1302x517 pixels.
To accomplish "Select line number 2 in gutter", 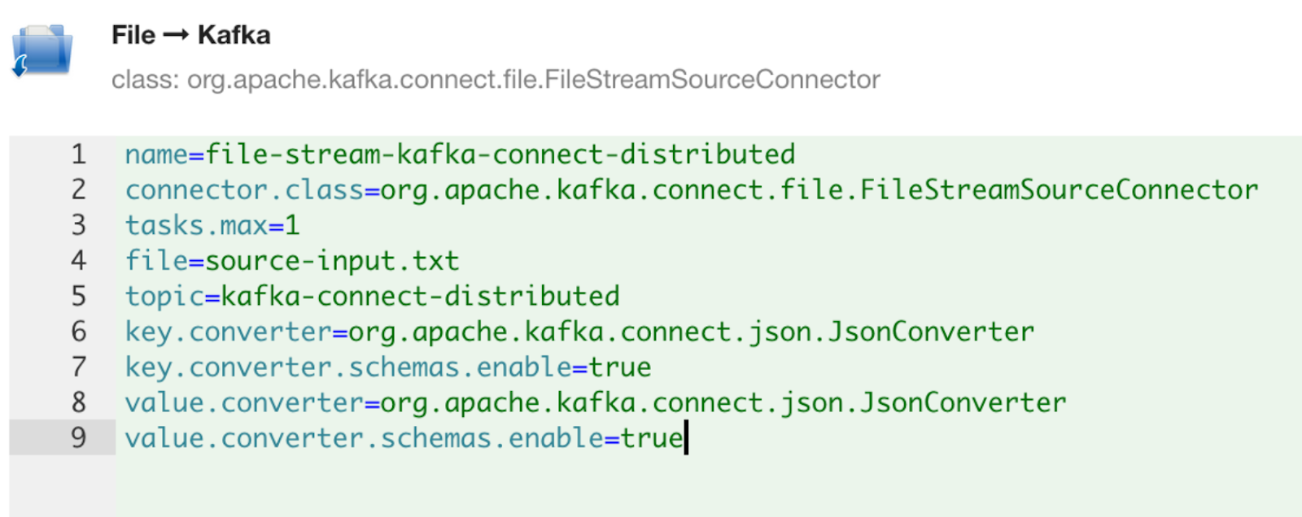I will (x=78, y=190).
